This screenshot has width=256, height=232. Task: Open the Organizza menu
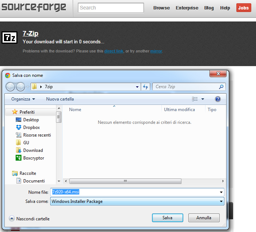(x=23, y=99)
